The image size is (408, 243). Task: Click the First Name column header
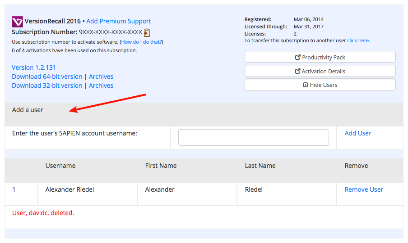[161, 166]
